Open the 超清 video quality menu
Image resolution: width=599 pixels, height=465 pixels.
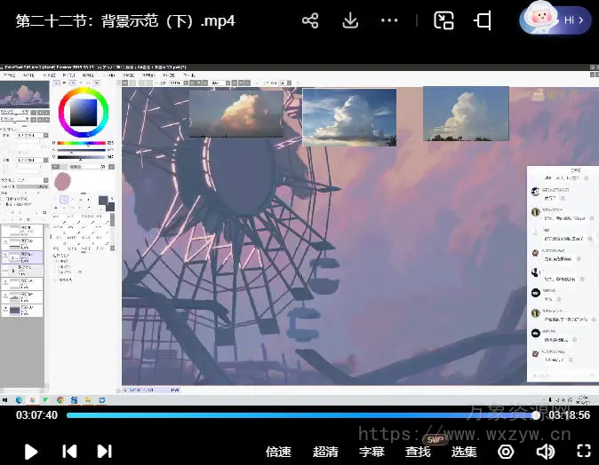click(x=325, y=452)
